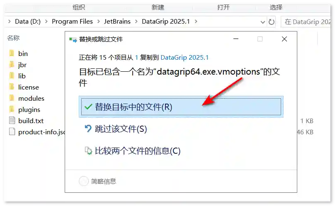The image size is (335, 206).
Task: Click the refresh icon in address bar
Action: [x=271, y=22]
